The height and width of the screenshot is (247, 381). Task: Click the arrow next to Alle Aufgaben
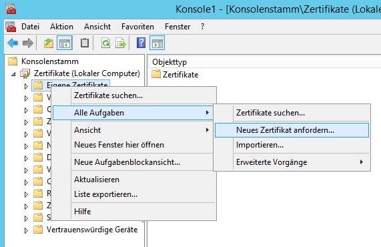click(x=208, y=113)
